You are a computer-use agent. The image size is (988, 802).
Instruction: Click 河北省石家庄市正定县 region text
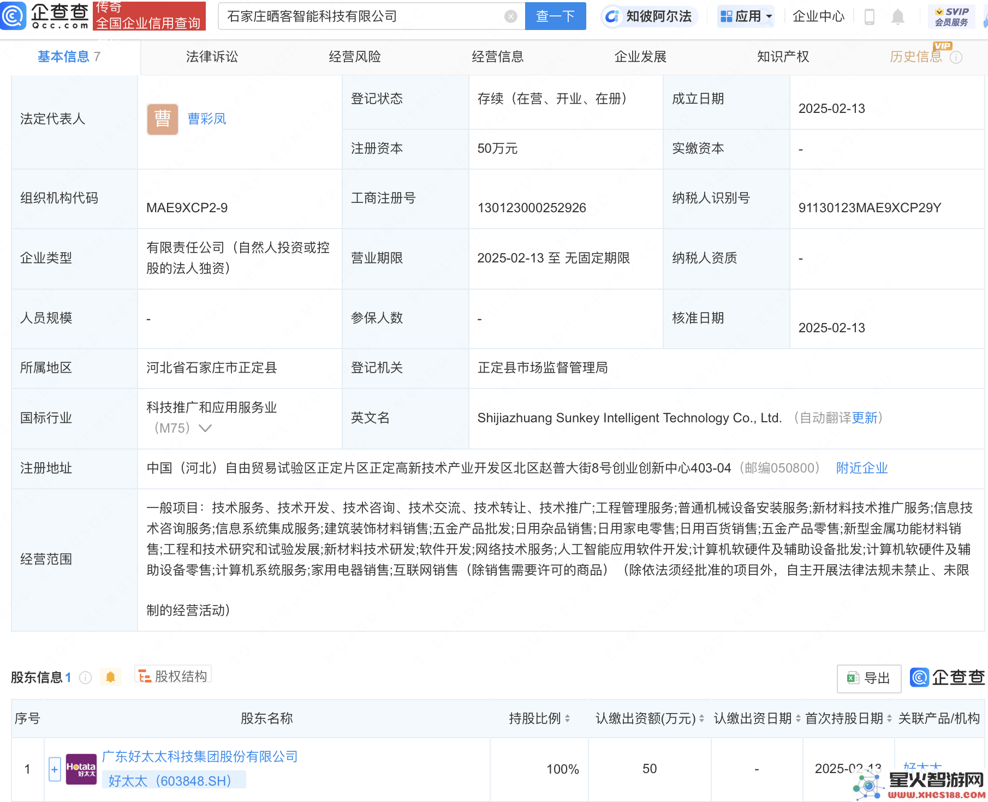[x=212, y=368]
